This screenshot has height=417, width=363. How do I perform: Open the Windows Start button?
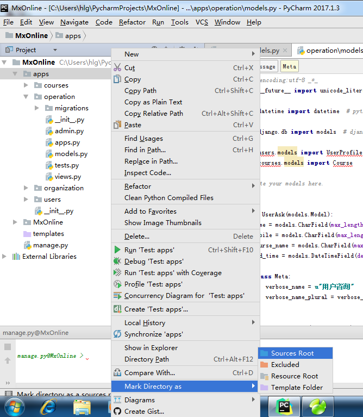coord(15,407)
